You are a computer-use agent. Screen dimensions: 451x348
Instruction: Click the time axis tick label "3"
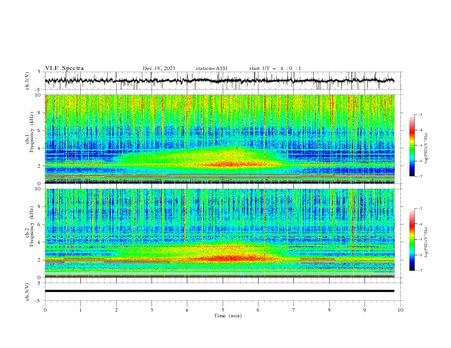pyautogui.click(x=151, y=310)
